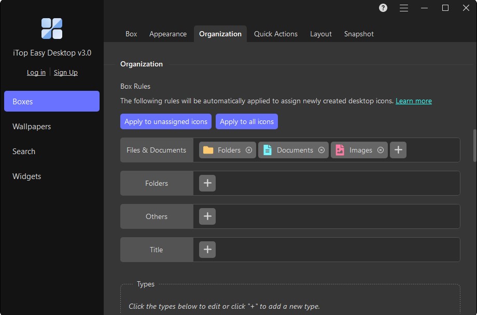Click plus icon in the Title row
The image size is (477, 315).
[207, 250]
